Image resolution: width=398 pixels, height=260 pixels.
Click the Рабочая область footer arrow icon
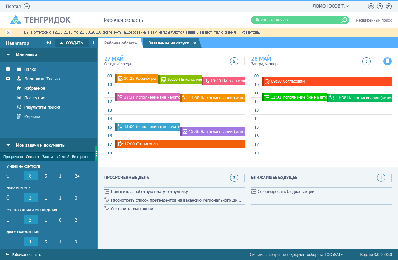[8, 254]
